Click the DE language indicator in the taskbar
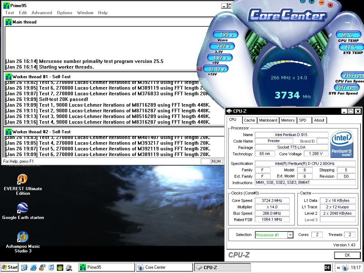The image size is (364, 273). pyautogui.click(x=327, y=268)
